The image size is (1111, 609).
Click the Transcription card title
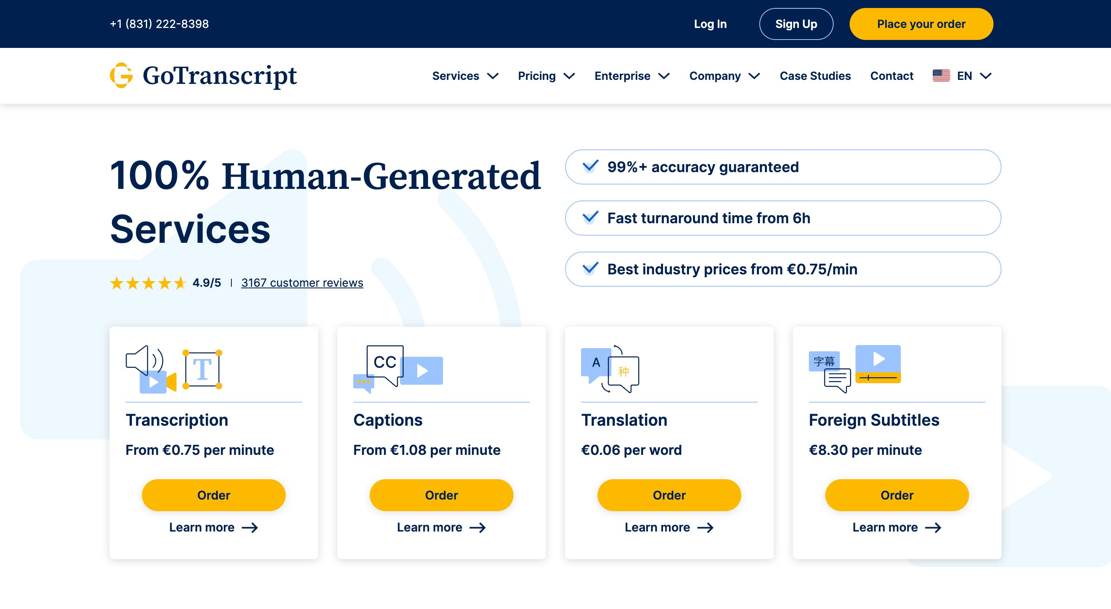(x=177, y=420)
